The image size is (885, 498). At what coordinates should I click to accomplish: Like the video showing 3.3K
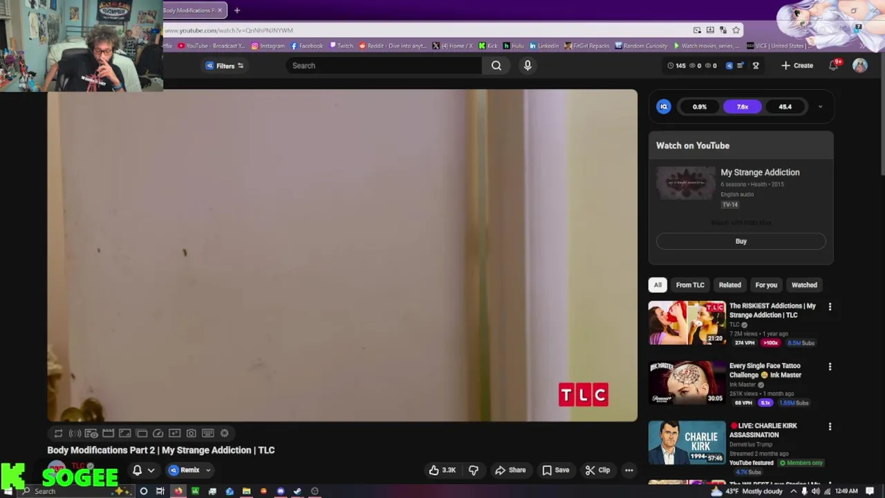(x=442, y=470)
